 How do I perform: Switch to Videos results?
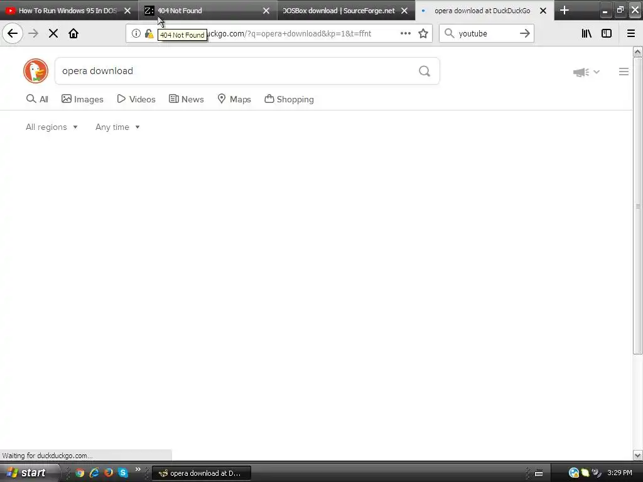coord(136,99)
